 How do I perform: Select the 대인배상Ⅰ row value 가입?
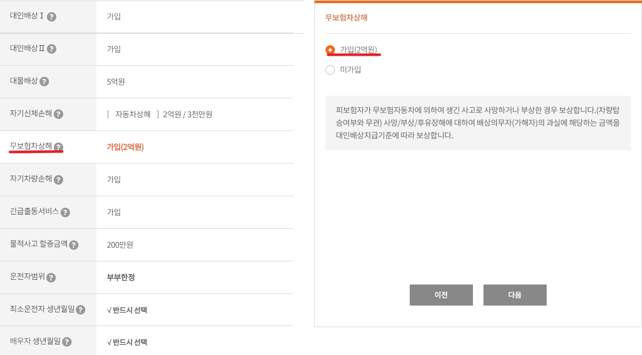pyautogui.click(x=114, y=16)
